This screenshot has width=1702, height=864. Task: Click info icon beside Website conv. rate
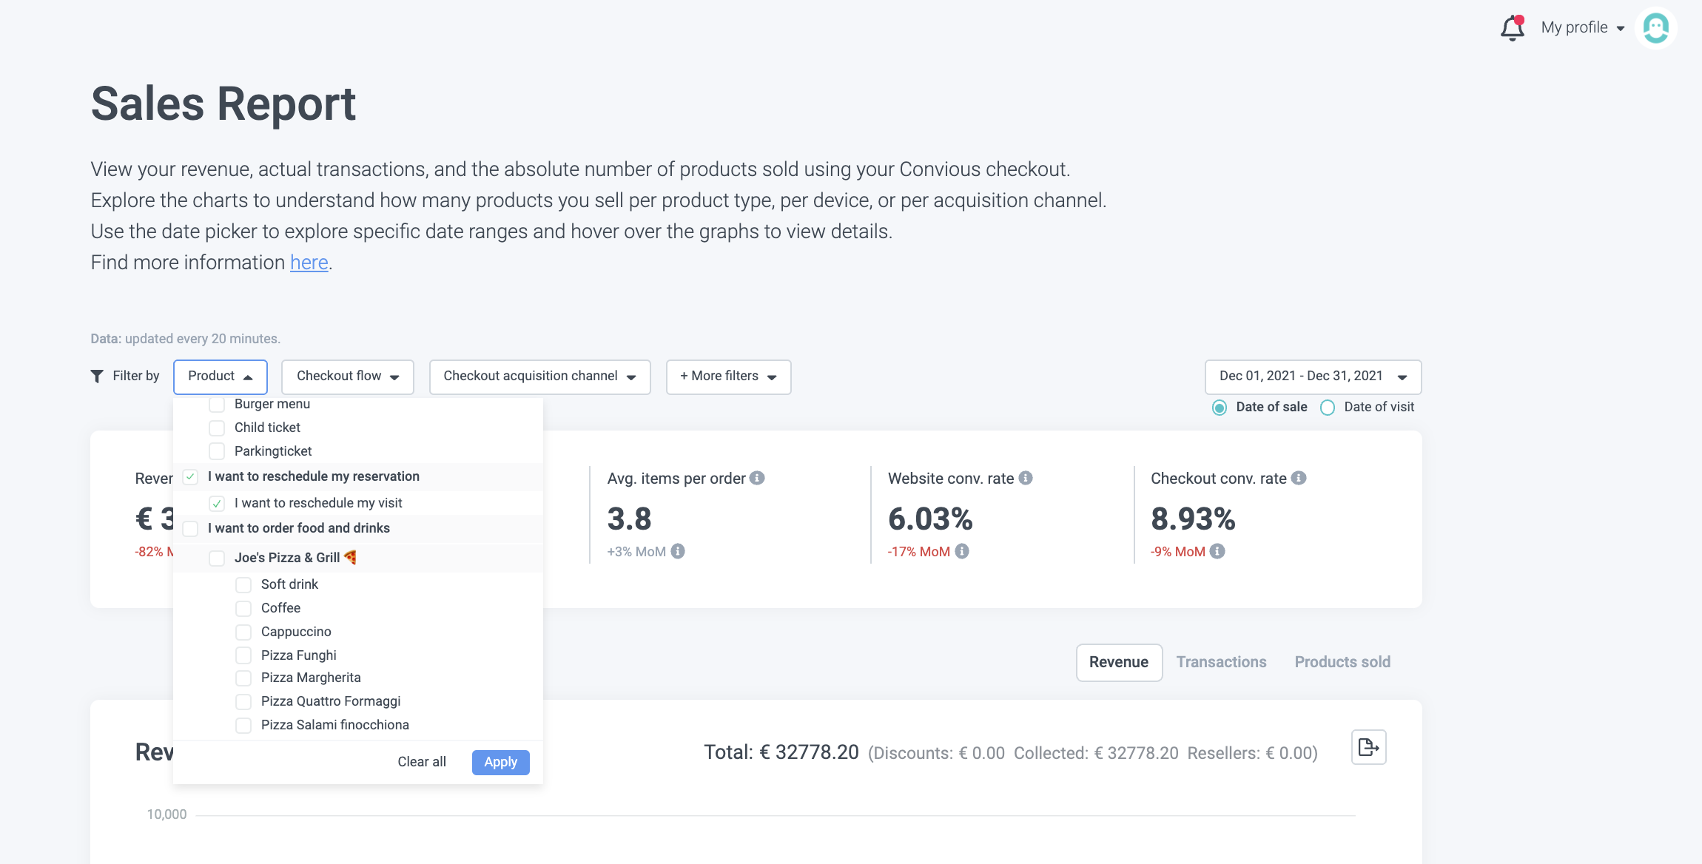1026,478
